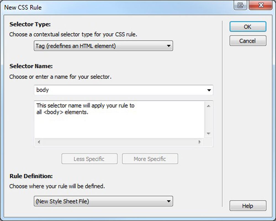Click the title bar icon beside the close button
This screenshot has width=276, height=221.
tap(240, 6)
